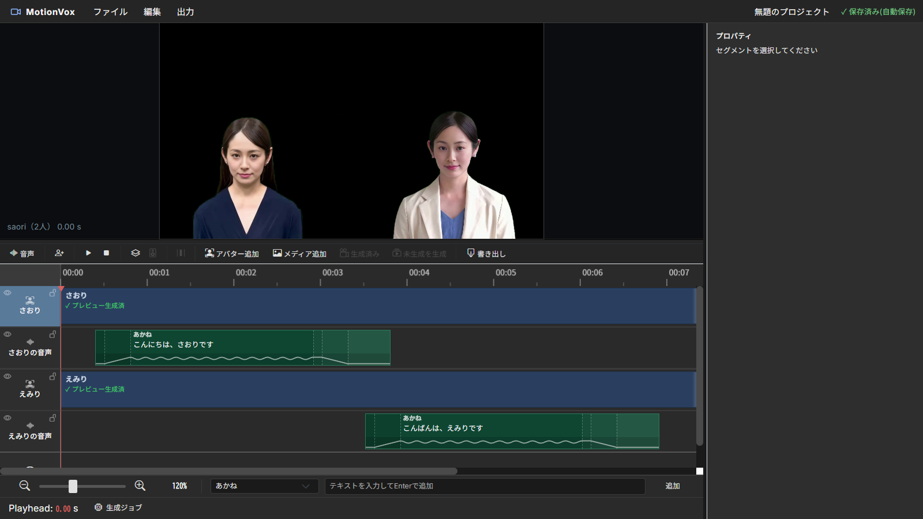Hide the えみり avatar track
Viewport: 923px width, 519px height.
point(7,377)
